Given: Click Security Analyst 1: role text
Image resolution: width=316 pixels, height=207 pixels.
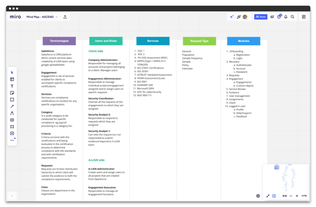Looking at the screenshot, I should [x=100, y=131].
